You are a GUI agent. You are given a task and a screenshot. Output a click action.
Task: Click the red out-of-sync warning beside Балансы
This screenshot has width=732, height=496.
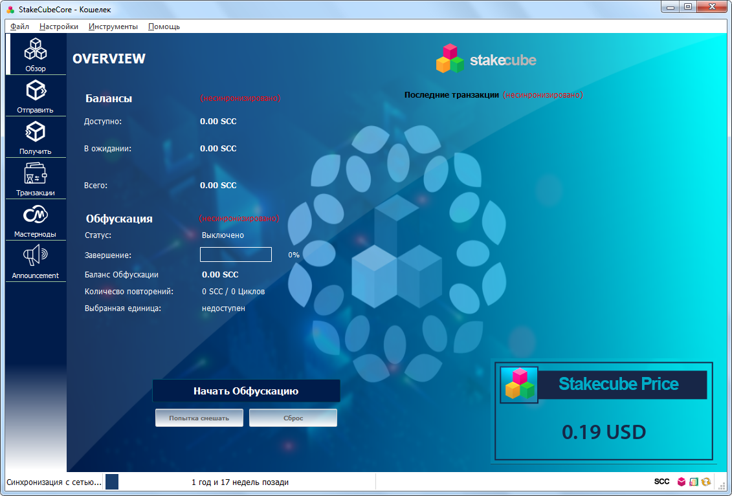(240, 98)
